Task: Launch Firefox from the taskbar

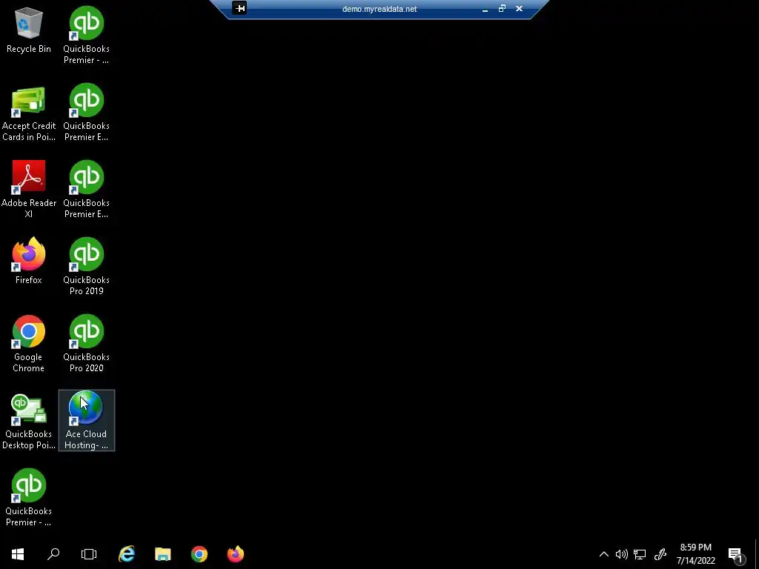Action: [236, 554]
